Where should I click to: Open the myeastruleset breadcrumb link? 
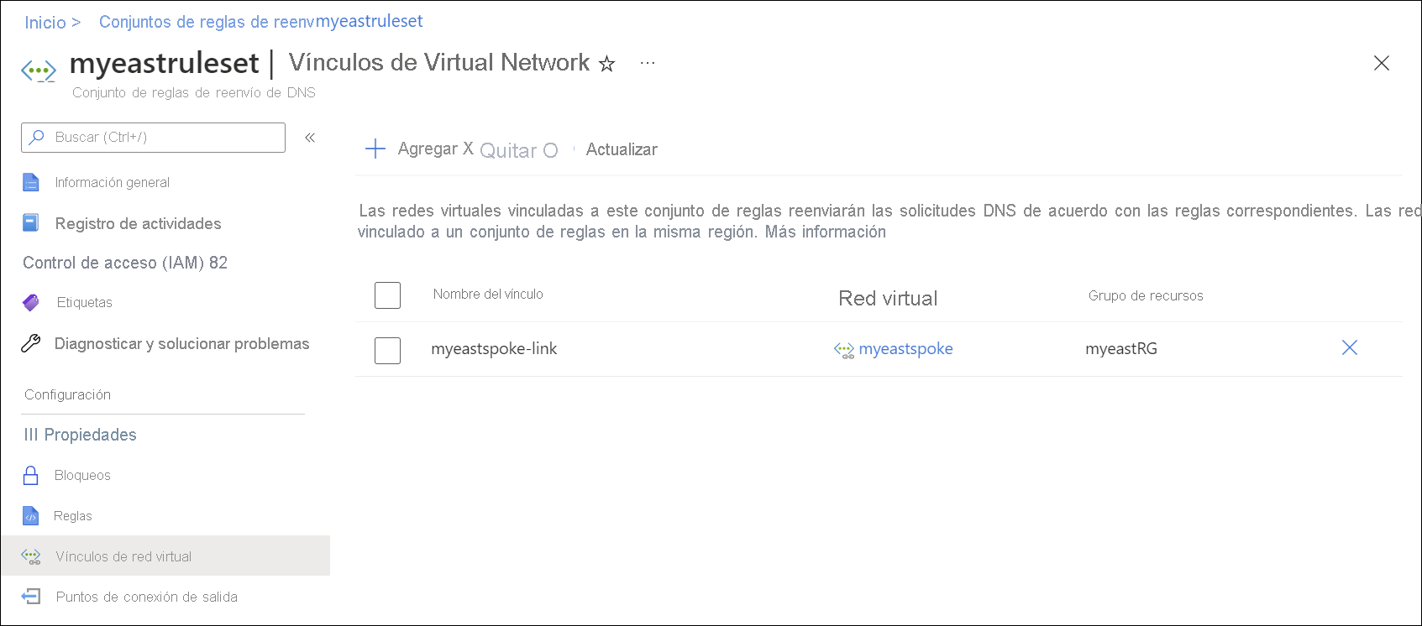tap(370, 21)
